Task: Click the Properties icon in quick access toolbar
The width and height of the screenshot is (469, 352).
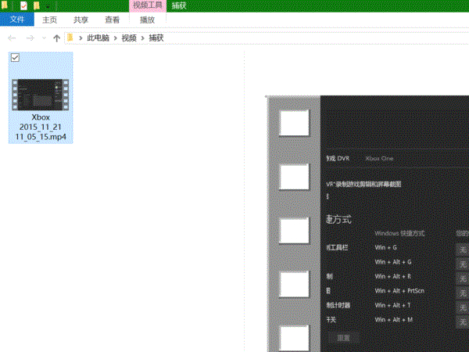Action: pyautogui.click(x=24, y=5)
